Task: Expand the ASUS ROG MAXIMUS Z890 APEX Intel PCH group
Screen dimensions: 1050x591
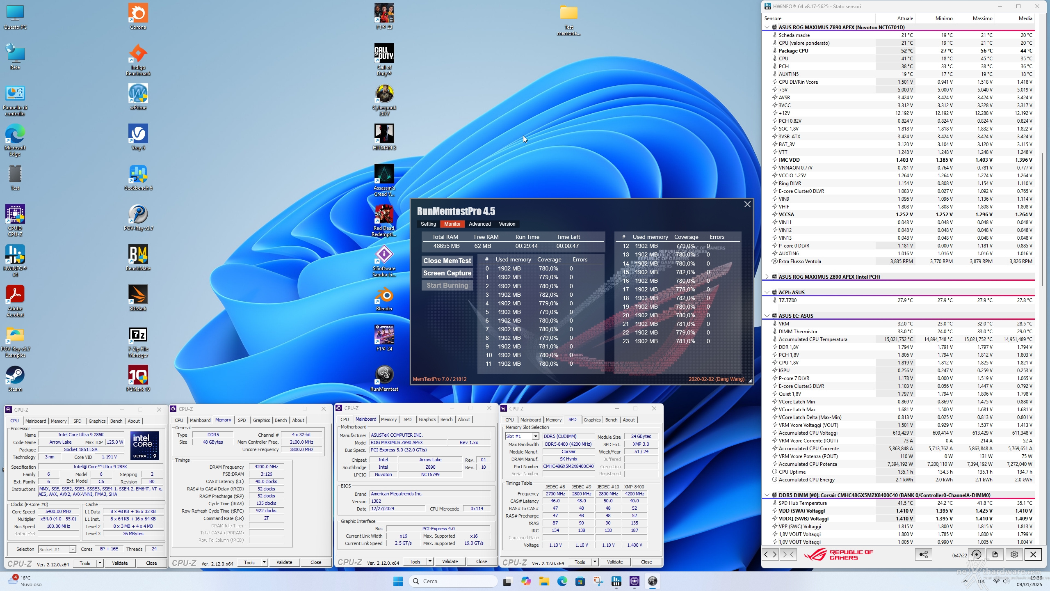Action: point(767,277)
